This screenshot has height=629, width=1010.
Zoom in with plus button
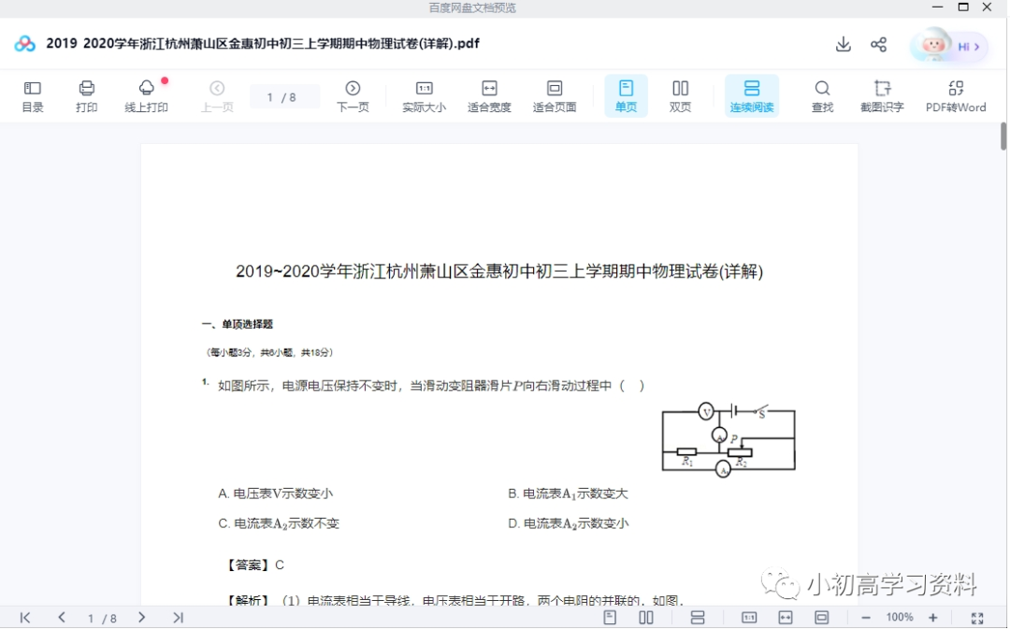point(932,618)
